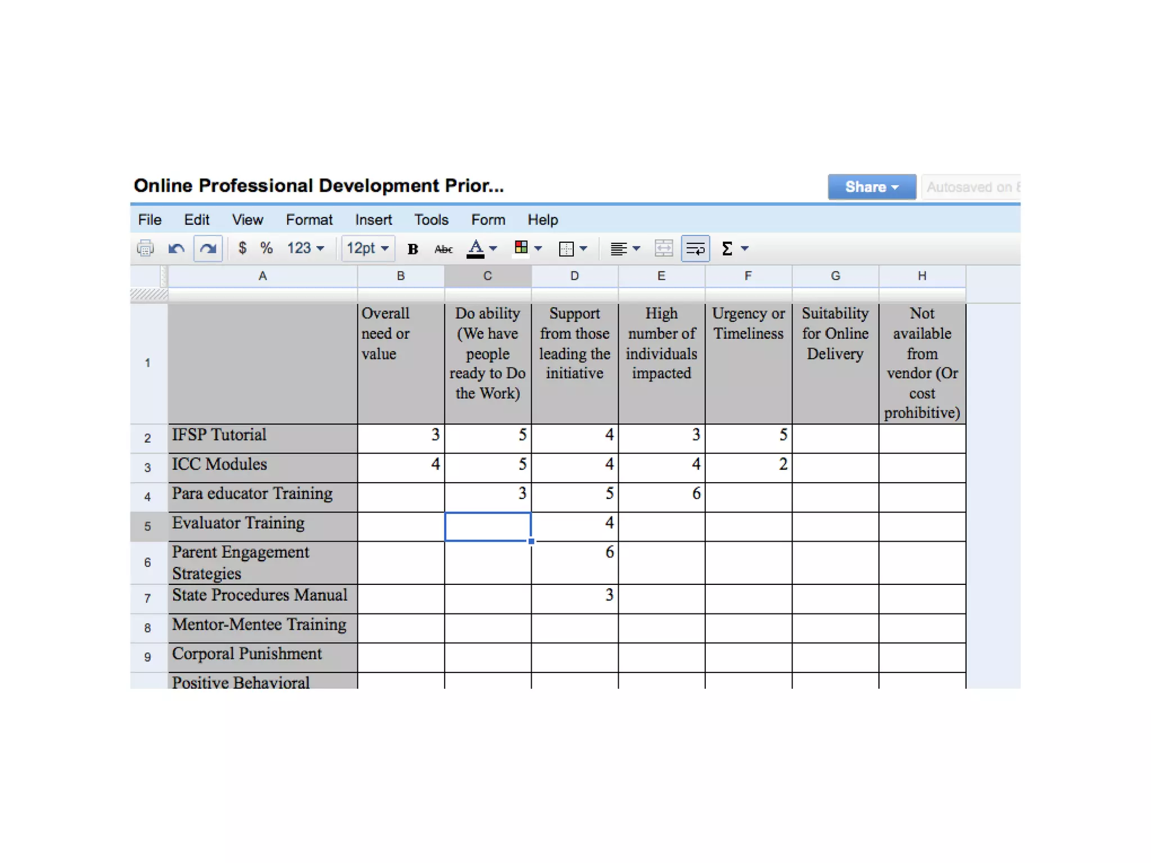Click the Redo arrow button

208,248
